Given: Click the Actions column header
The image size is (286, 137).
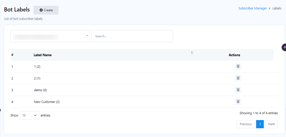Looking at the screenshot, I should [x=234, y=55].
